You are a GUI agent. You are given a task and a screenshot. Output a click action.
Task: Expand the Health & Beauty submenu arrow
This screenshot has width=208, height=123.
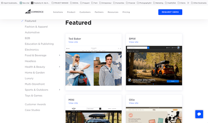point(59,67)
